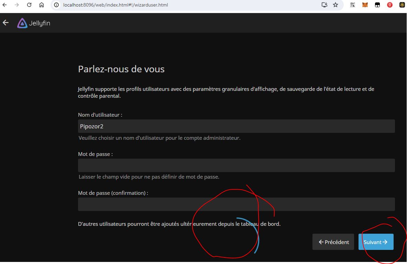Go to the browser home page
Screen dimensions: 407x264
pos(42,5)
